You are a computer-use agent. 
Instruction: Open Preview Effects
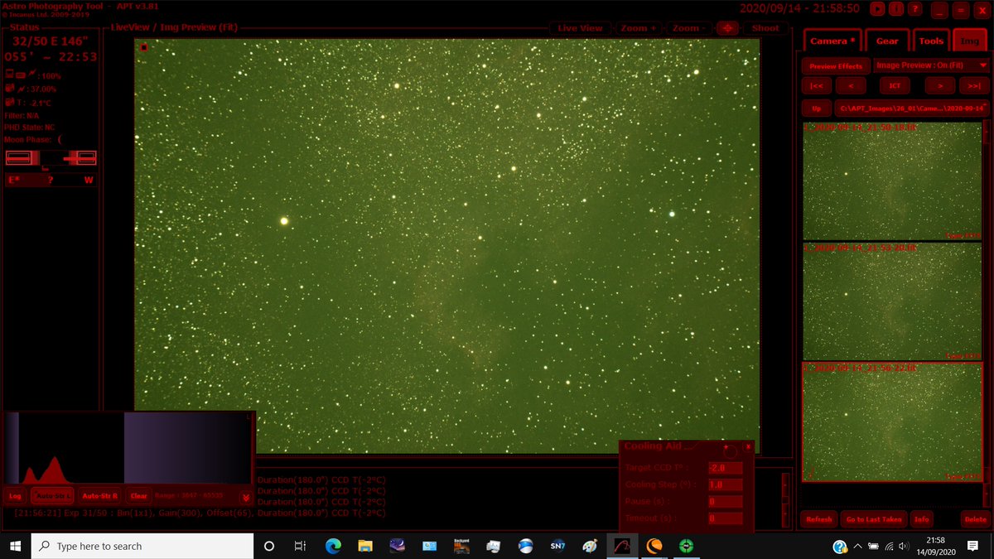[836, 65]
